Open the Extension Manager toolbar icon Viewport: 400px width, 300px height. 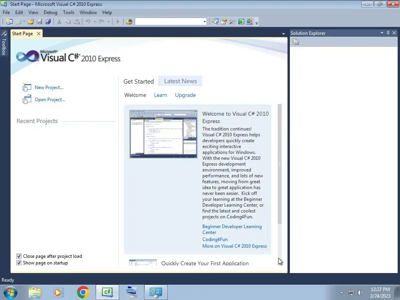coord(250,22)
